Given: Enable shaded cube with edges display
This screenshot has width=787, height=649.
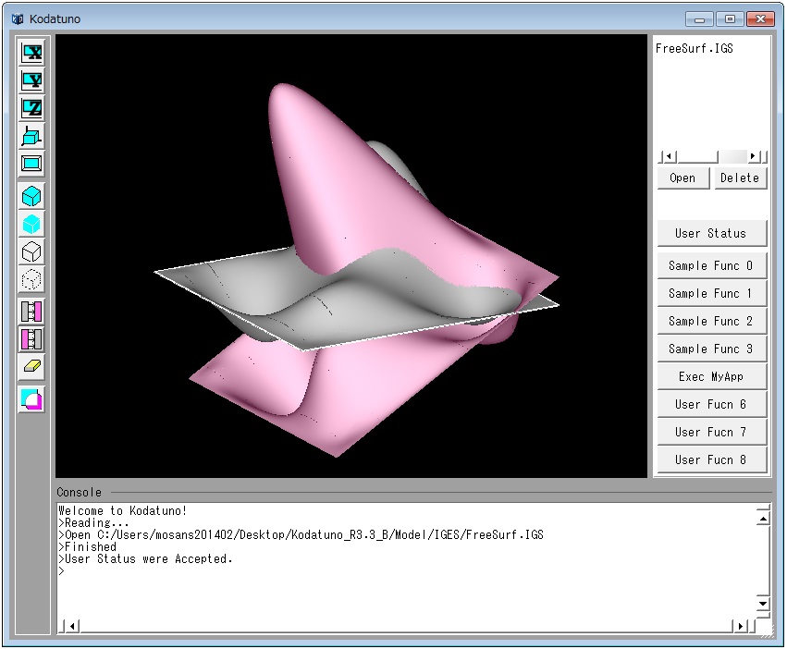Looking at the screenshot, I should tap(32, 196).
